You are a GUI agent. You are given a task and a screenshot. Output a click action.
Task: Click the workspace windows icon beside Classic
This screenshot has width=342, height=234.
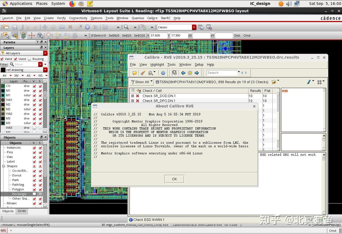(201, 27)
